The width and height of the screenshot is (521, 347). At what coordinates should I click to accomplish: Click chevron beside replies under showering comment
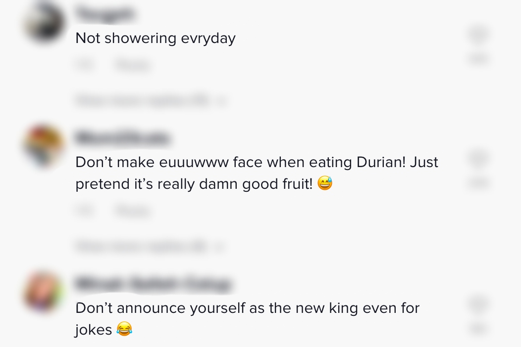223,100
